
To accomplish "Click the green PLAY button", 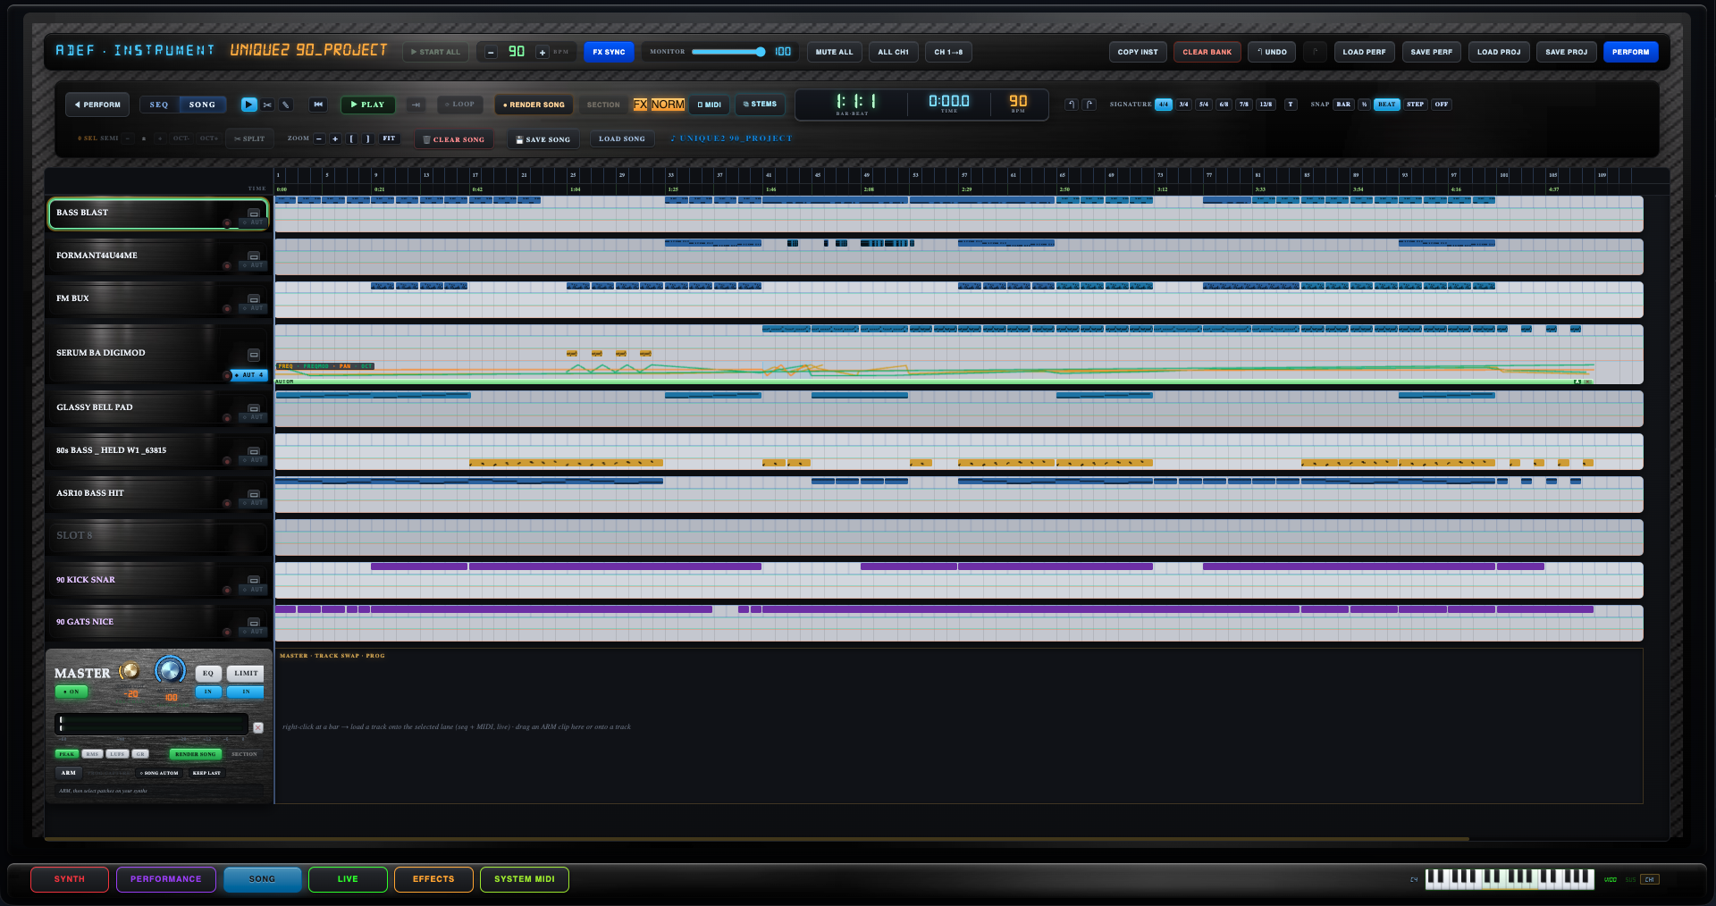I will click(367, 105).
